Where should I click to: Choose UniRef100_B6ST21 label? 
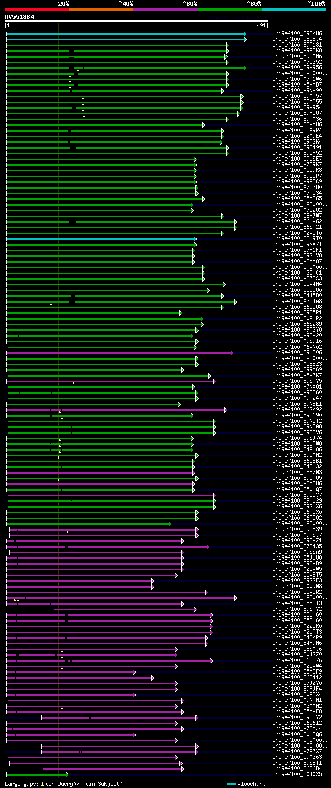pos(297,227)
